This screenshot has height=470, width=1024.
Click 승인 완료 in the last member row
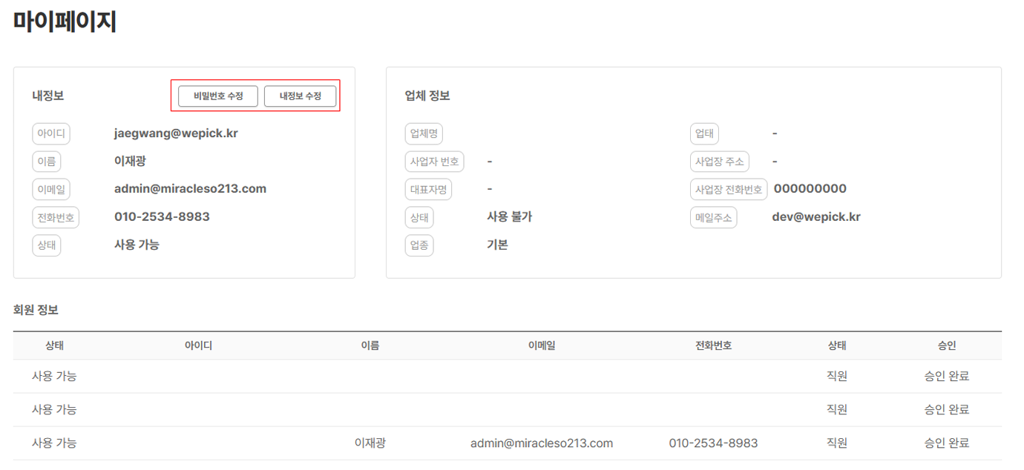(x=947, y=443)
